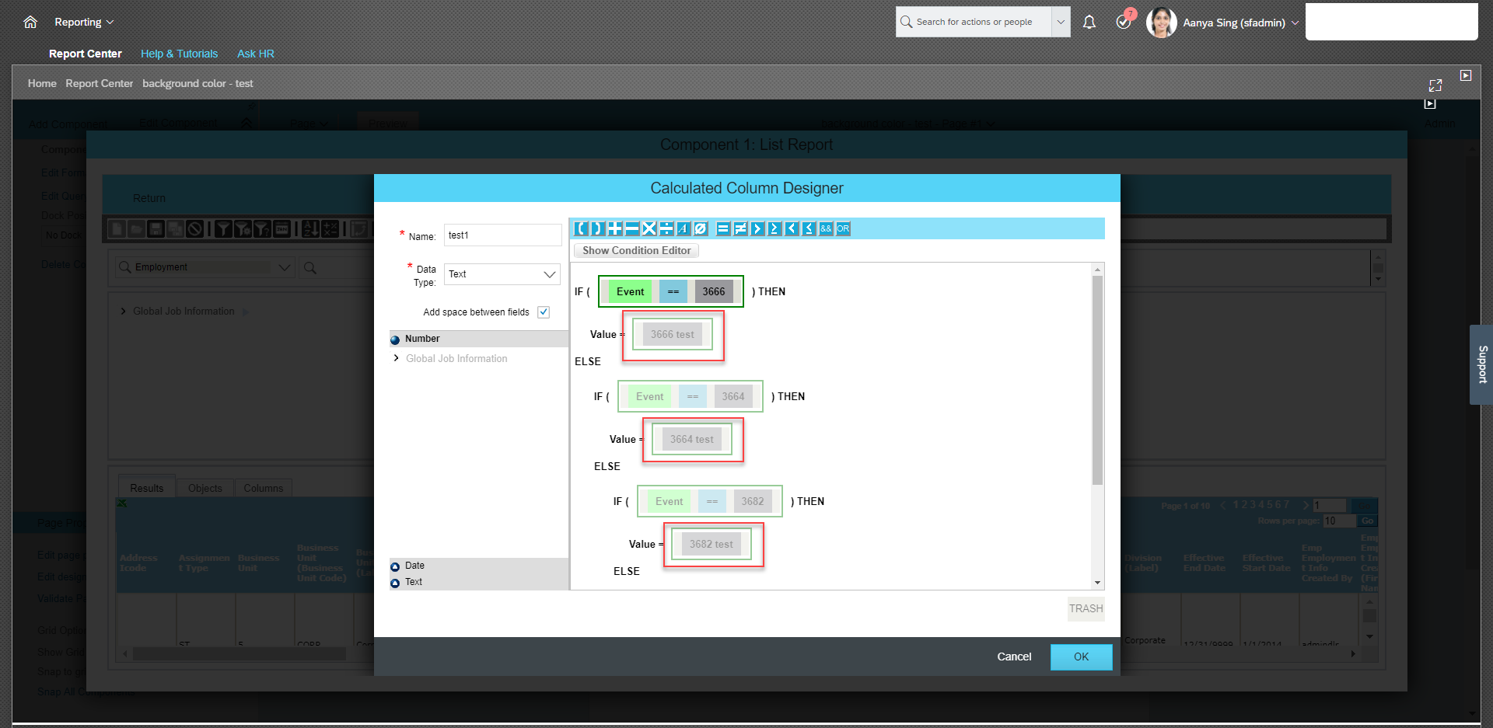The width and height of the screenshot is (1493, 728).
Task: Add the plus operator
Action: click(614, 228)
